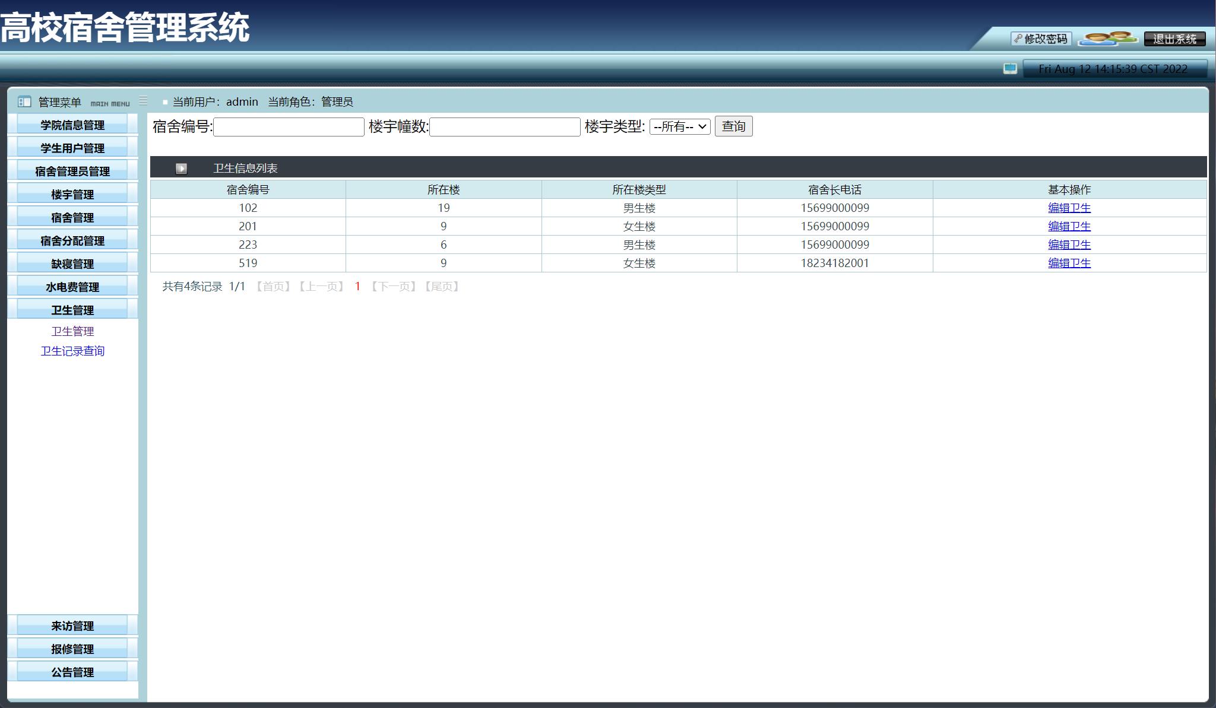Open the 楼宇类型 dropdown
The image size is (1216, 708).
pos(679,126)
